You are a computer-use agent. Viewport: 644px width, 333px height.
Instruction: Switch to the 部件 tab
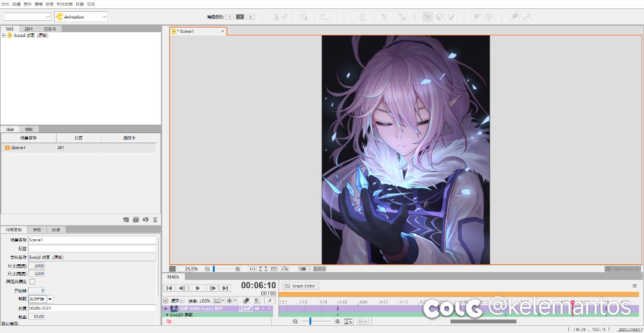(29, 29)
